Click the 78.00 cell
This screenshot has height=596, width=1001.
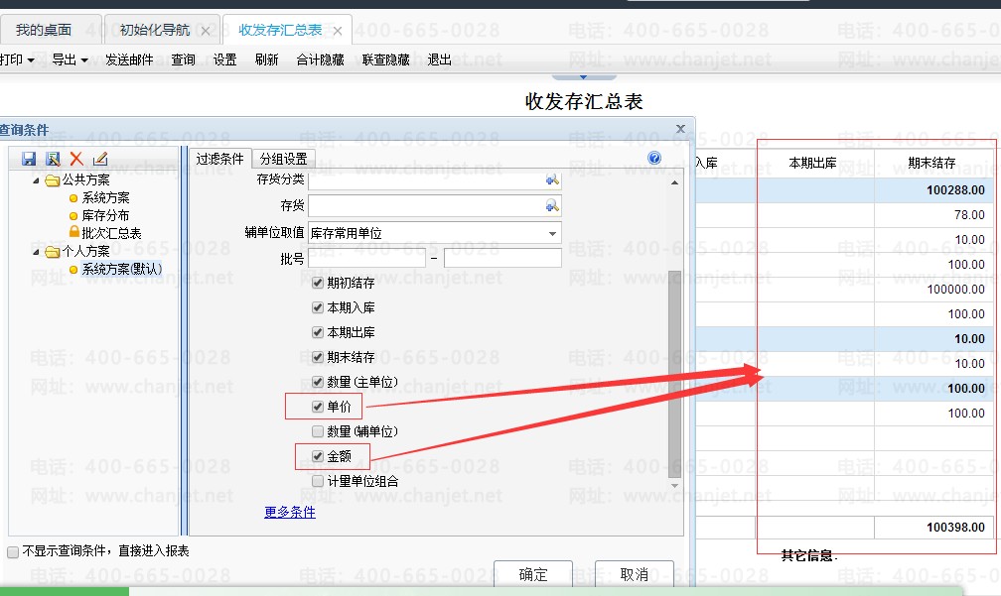(931, 215)
